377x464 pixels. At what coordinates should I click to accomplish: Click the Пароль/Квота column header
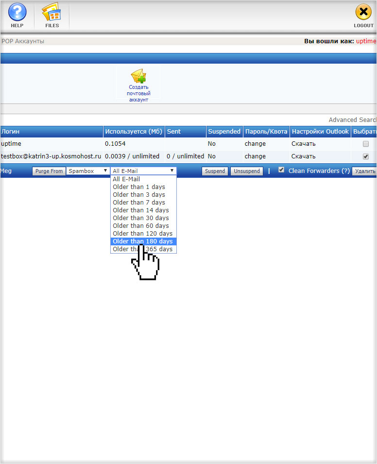(x=266, y=132)
